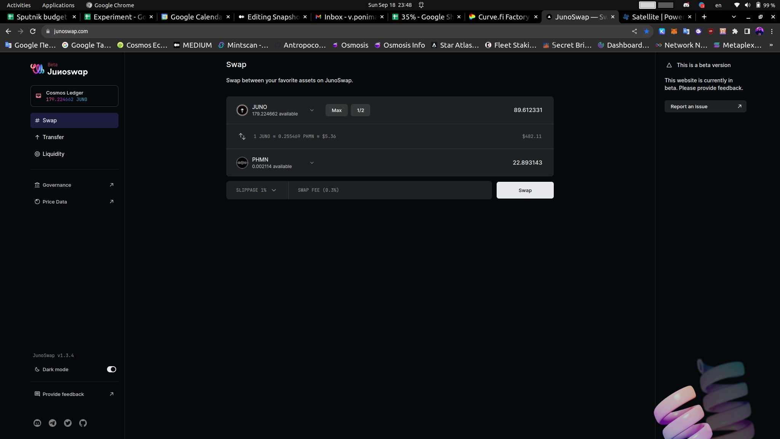Open Transfer in sidebar
Viewport: 780px width, 439px height.
[x=53, y=137]
